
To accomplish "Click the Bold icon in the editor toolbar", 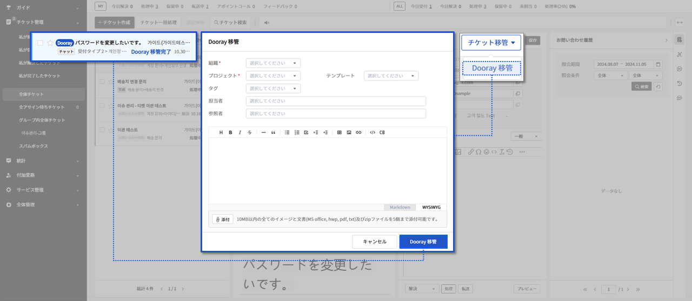I will [x=230, y=132].
